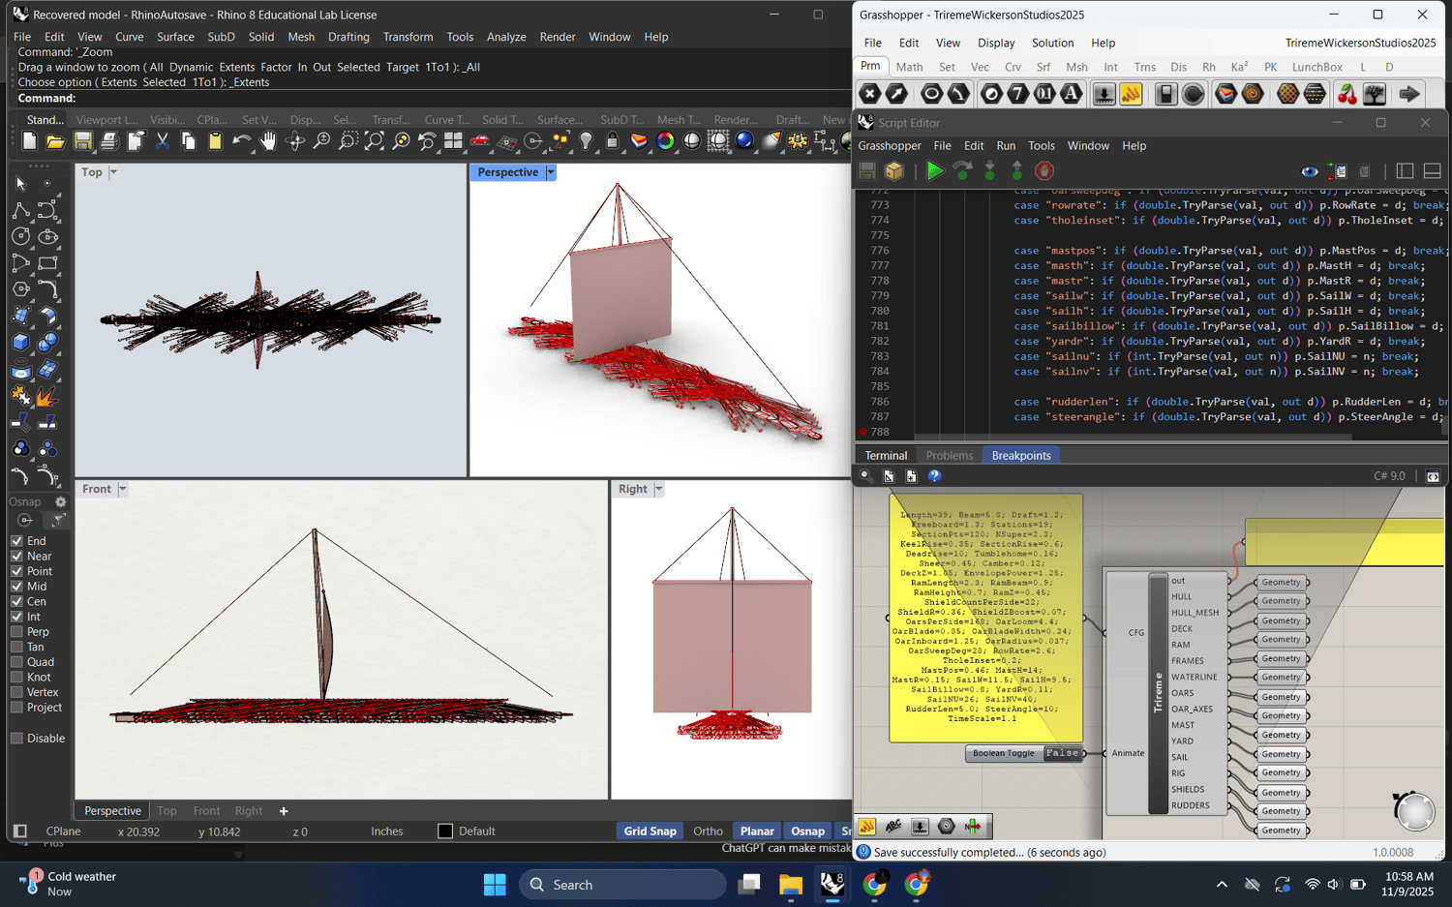
Task: Switch to the Problems tab
Action: 949,455
